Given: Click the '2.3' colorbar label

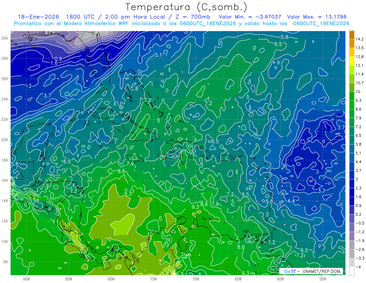Looking at the screenshot, I should [x=359, y=188].
